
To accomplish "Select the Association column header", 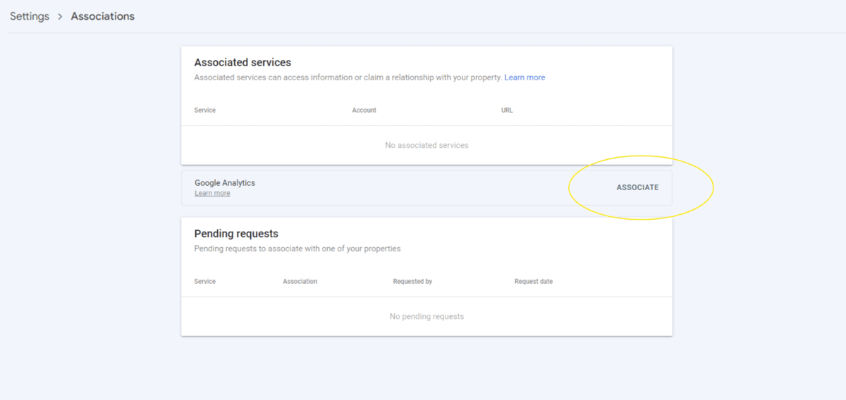I will point(300,282).
